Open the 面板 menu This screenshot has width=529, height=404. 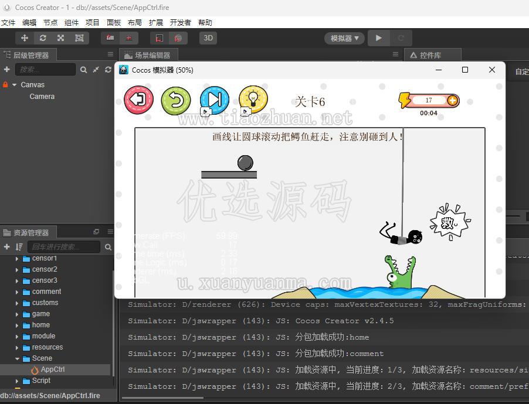point(114,23)
